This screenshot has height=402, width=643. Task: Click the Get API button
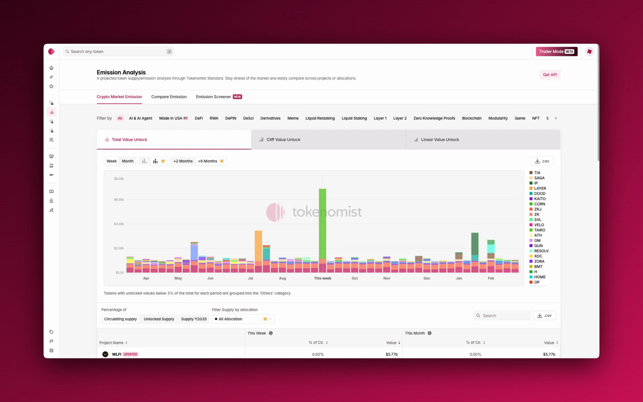pos(550,75)
